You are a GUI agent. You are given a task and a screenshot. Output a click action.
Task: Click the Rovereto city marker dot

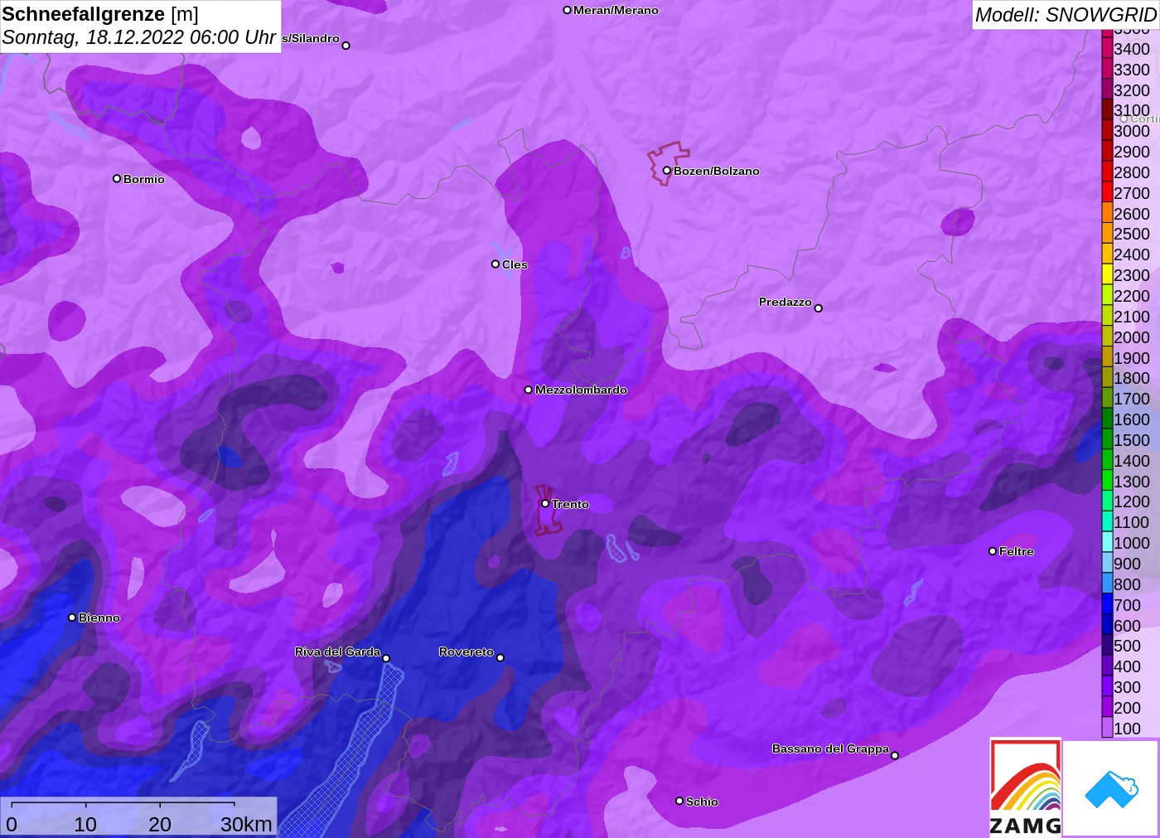tap(500, 658)
